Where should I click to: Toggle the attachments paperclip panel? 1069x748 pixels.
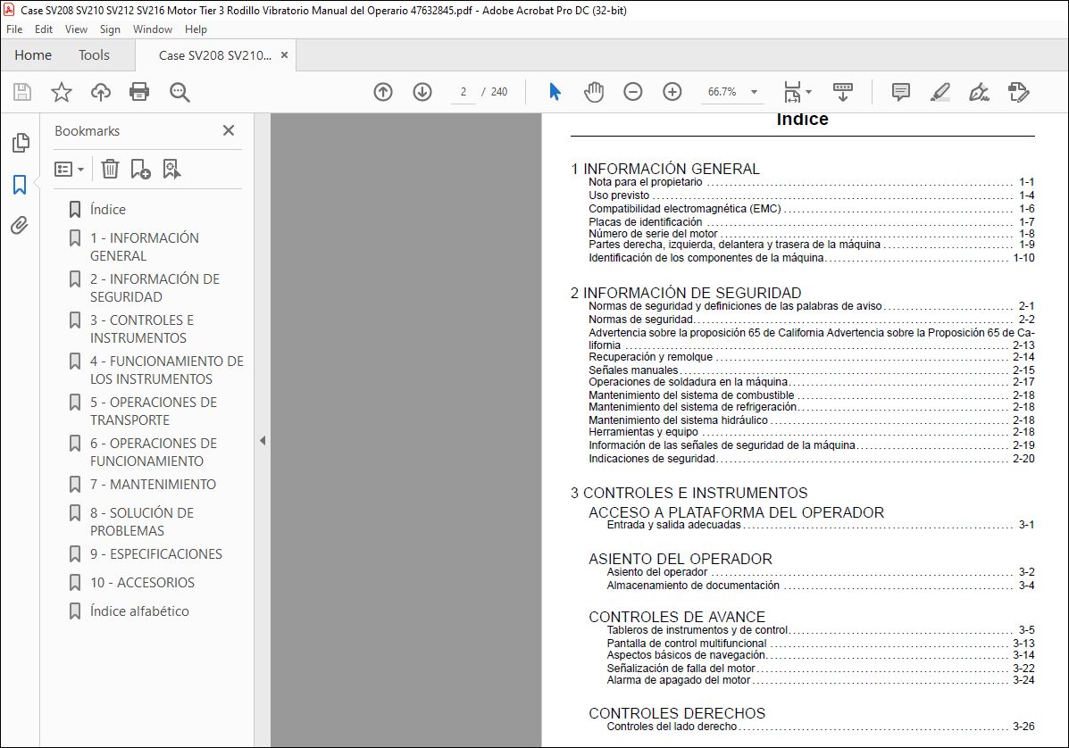tap(20, 225)
